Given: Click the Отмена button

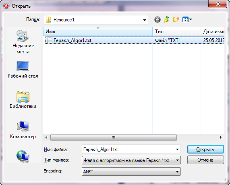Looking at the screenshot, I should coord(205,160).
